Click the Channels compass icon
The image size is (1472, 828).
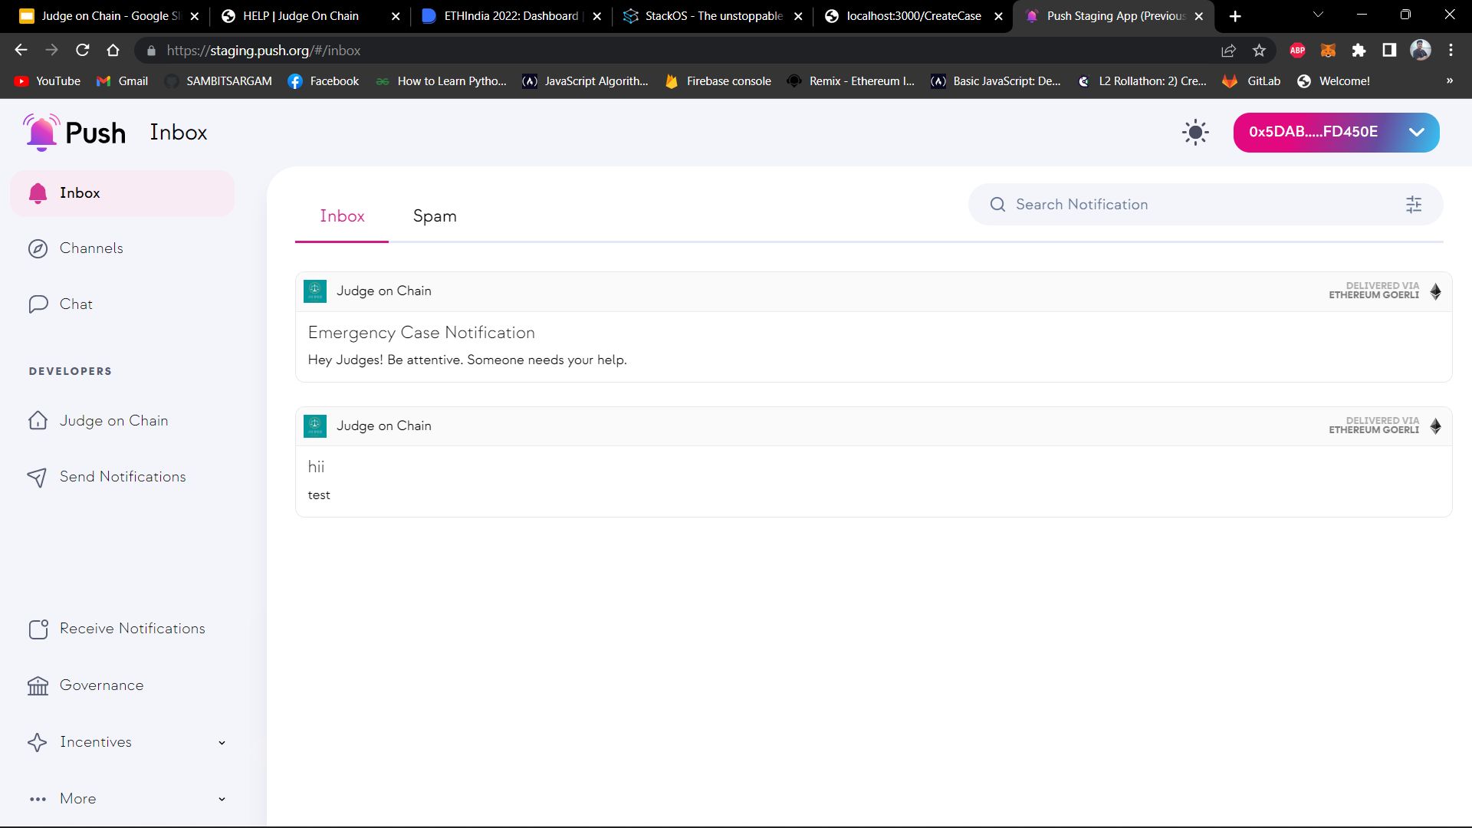pos(38,248)
